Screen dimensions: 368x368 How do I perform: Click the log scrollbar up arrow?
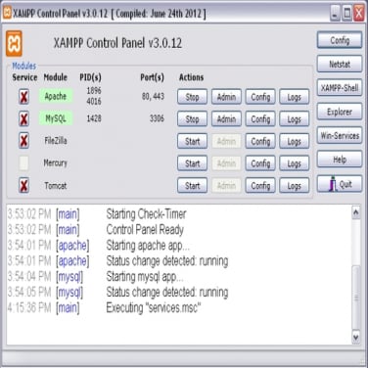coord(356,212)
